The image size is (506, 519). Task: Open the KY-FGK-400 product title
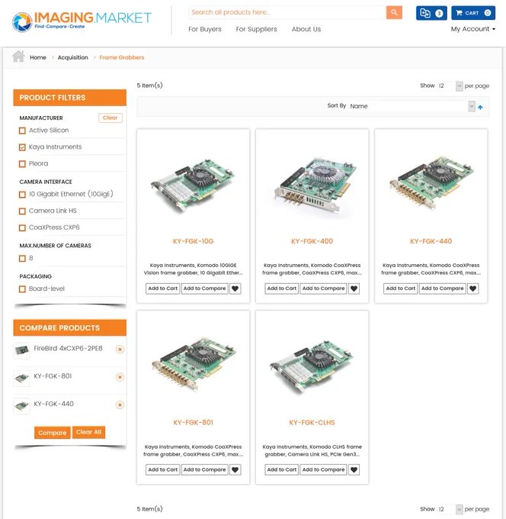tap(312, 241)
